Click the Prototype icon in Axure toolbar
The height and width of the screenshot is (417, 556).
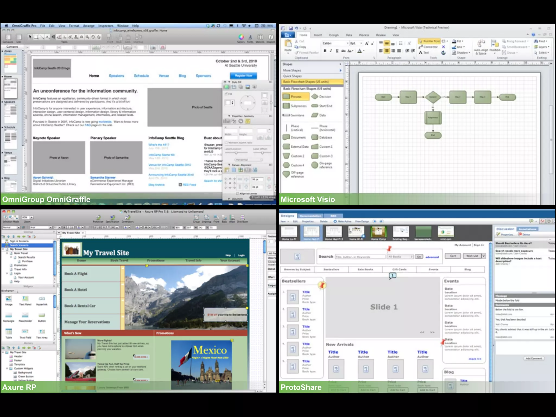(x=98, y=219)
